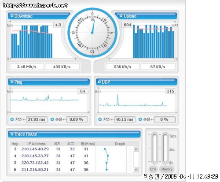Click the Memory usage meter bar
Screen dimensions: 220x182
click(165, 148)
